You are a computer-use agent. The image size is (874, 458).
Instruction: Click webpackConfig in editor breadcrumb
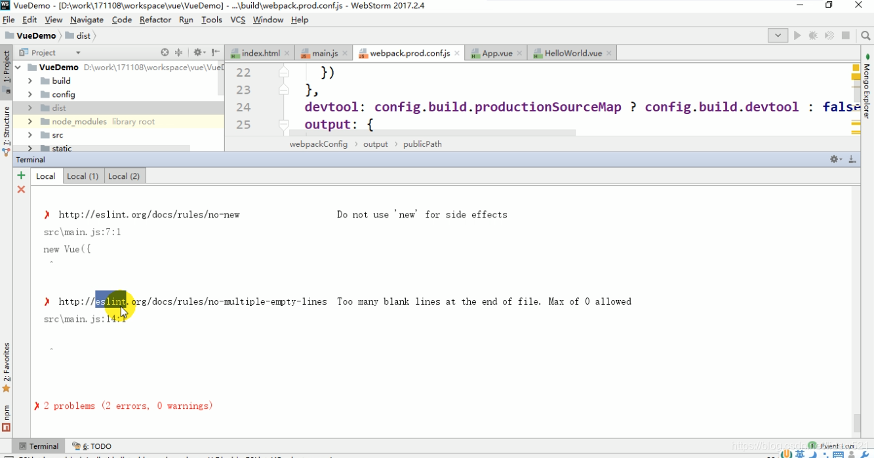pyautogui.click(x=319, y=144)
